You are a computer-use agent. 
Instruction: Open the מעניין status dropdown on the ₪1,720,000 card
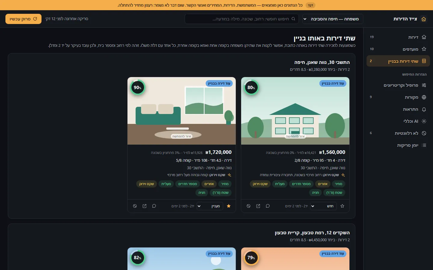[210, 206]
